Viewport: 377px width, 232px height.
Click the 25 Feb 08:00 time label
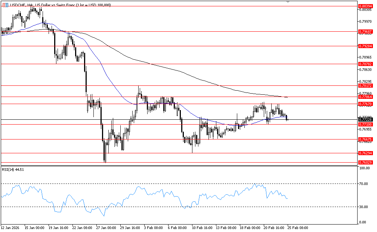click(x=297, y=227)
